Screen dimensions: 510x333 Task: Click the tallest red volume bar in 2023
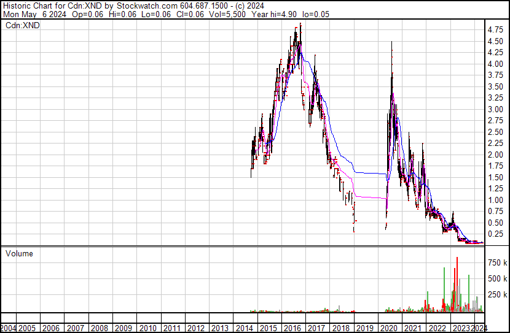point(457,282)
